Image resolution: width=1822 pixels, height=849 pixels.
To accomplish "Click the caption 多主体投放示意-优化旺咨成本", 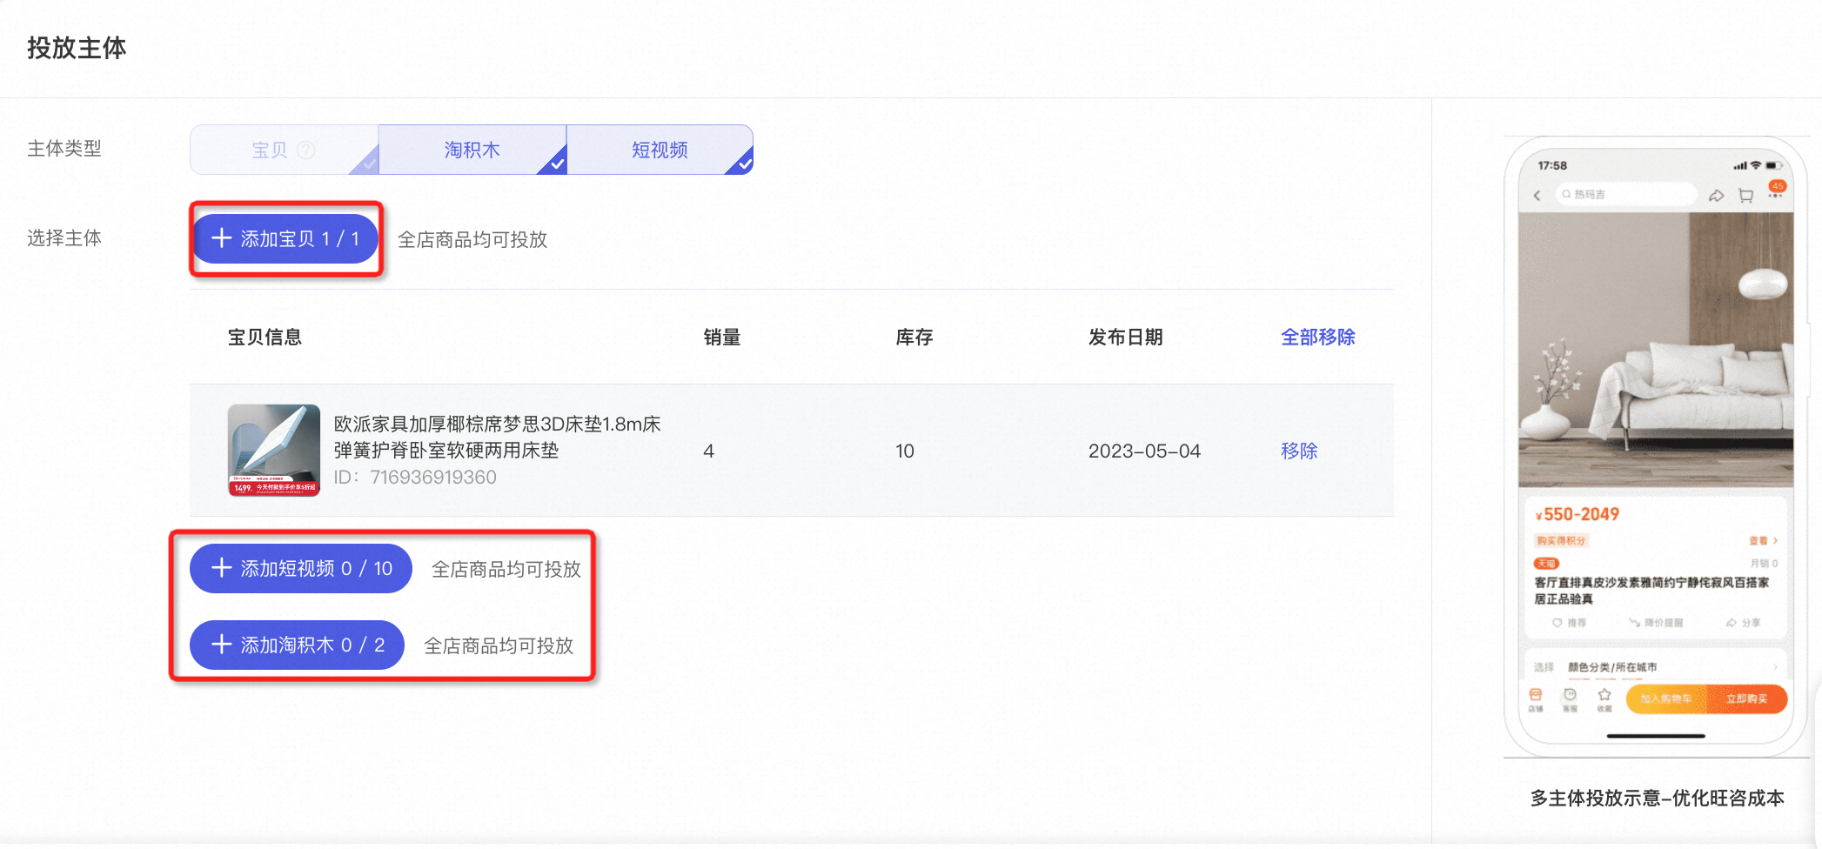I will click(1658, 798).
